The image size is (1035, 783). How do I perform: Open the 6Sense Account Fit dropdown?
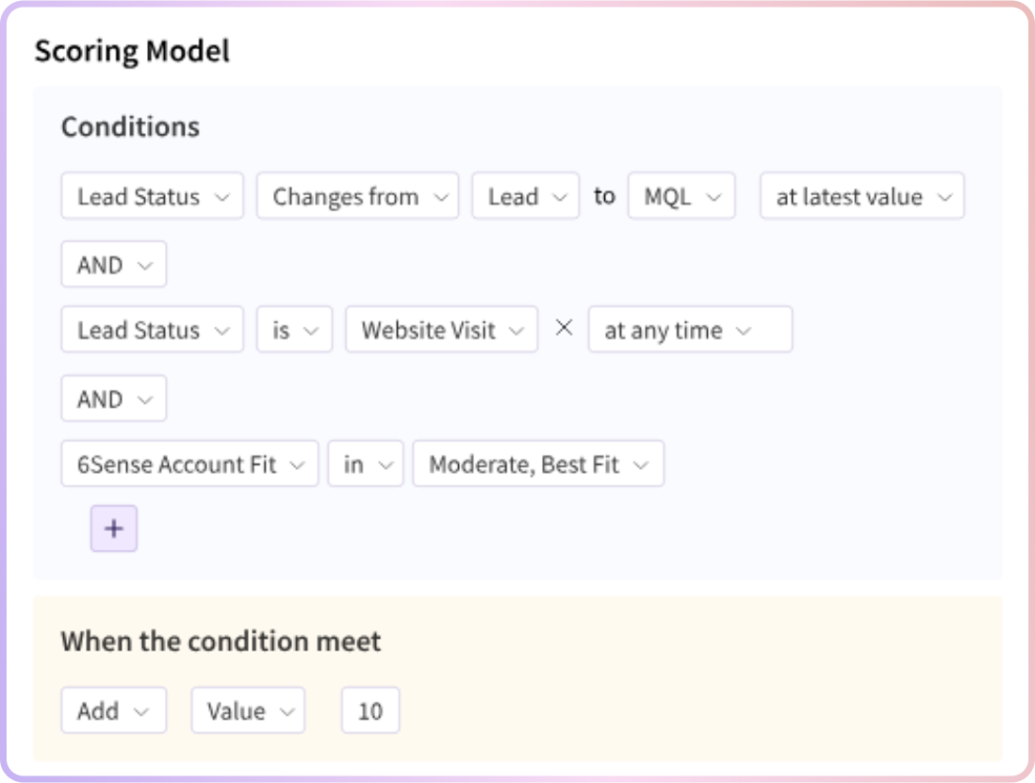pos(189,464)
